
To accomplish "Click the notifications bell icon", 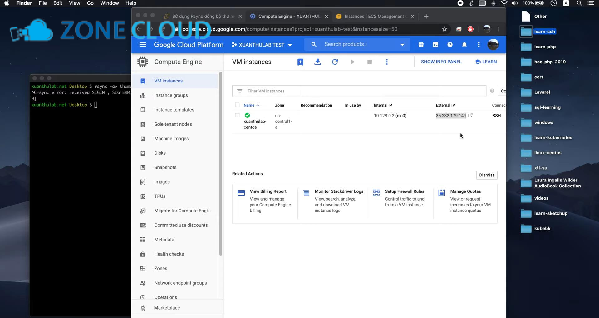I will [464, 44].
